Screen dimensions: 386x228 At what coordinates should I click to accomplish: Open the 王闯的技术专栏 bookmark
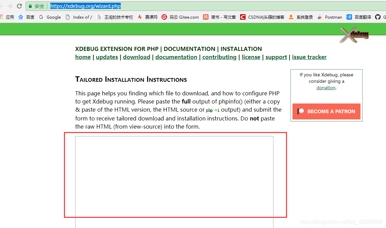[115, 17]
